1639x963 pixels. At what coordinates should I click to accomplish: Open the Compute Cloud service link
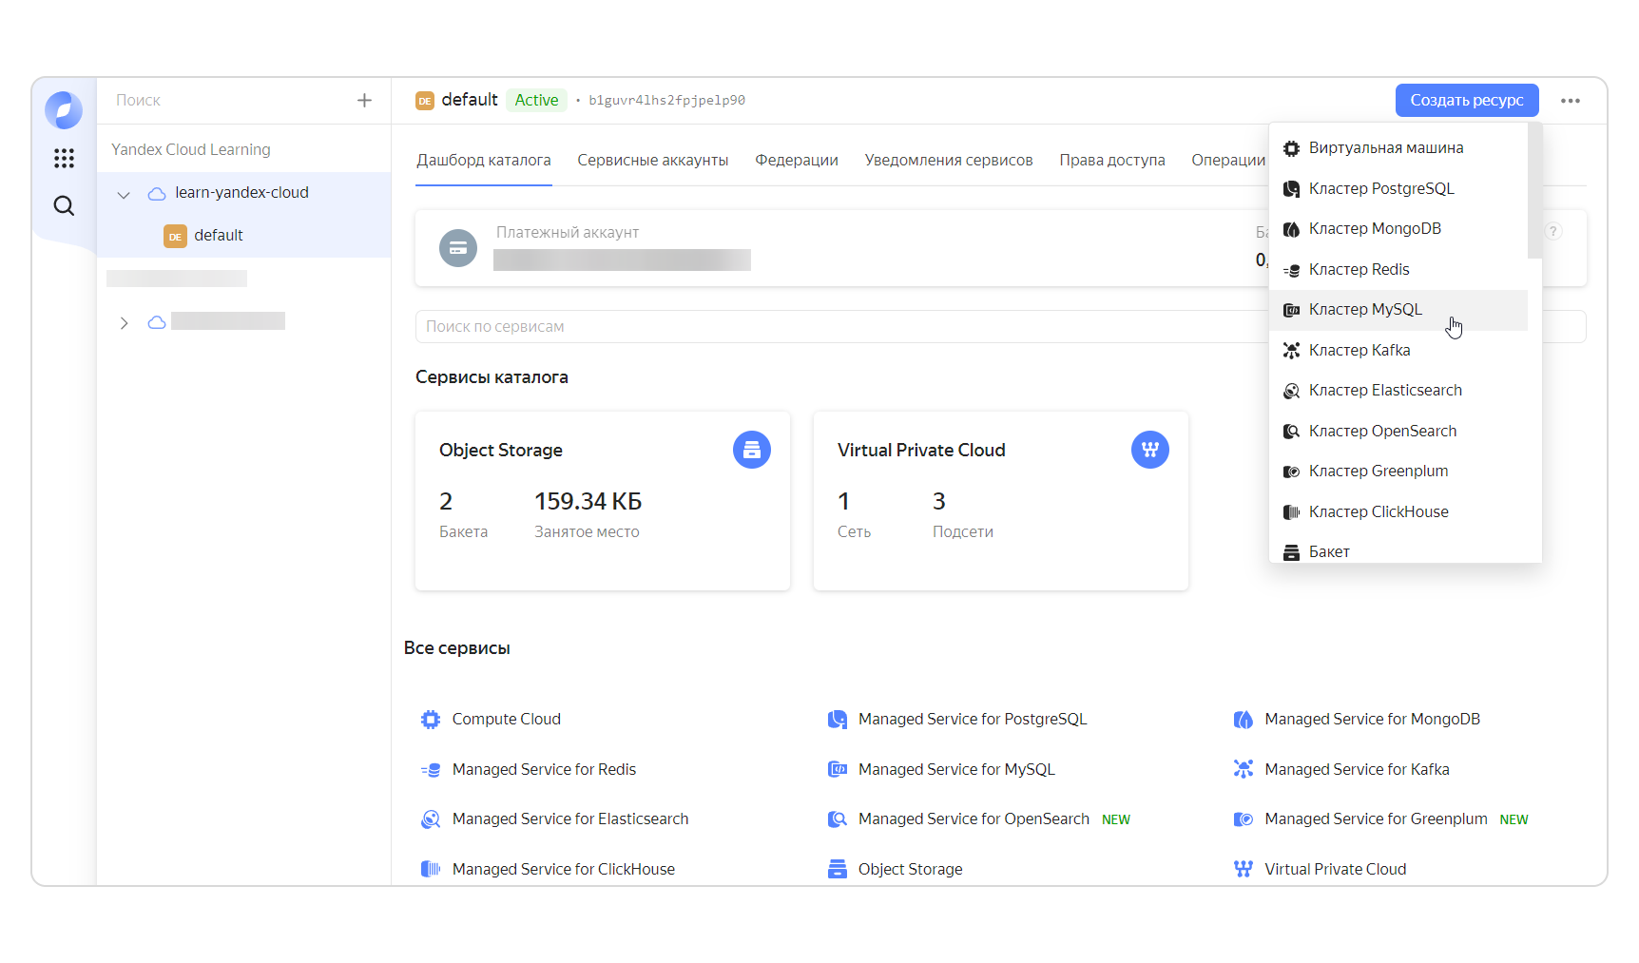(x=507, y=720)
